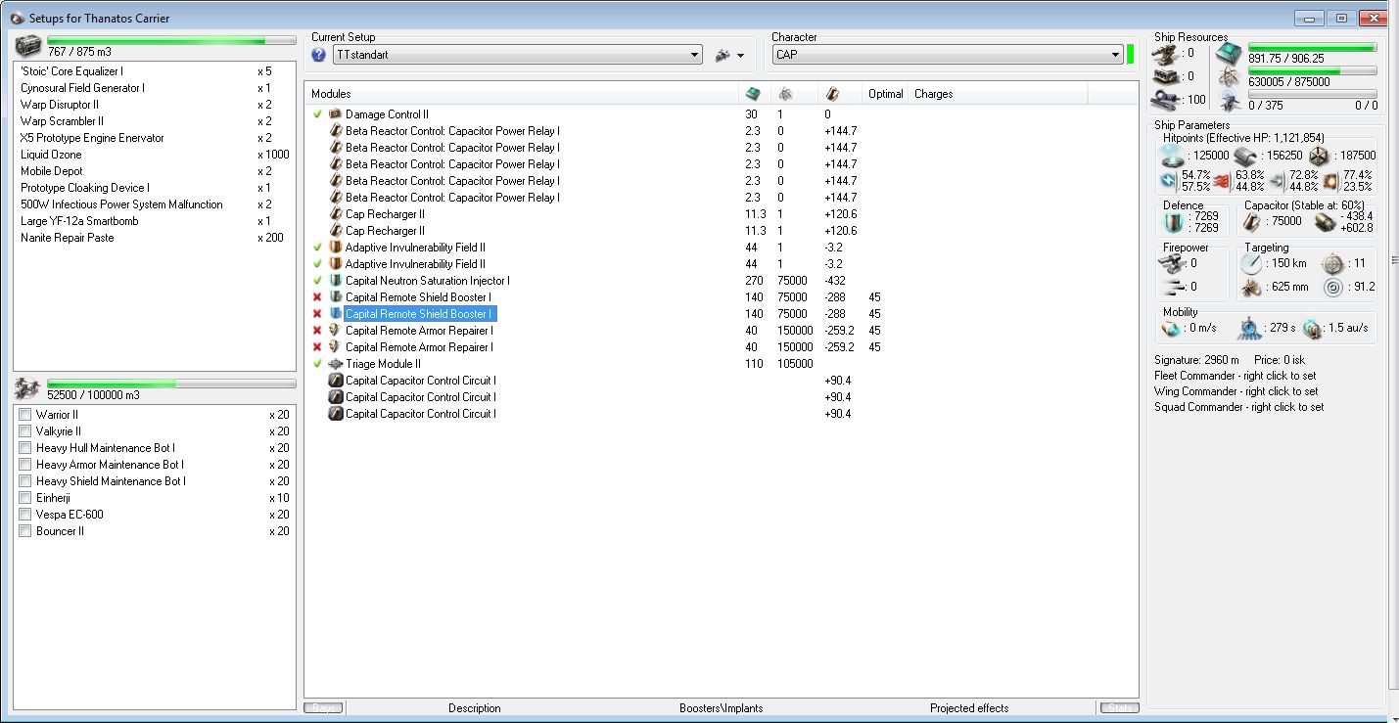Switch to the Boosters\Implants tab
The height and width of the screenshot is (723, 1399).
pyautogui.click(x=722, y=708)
